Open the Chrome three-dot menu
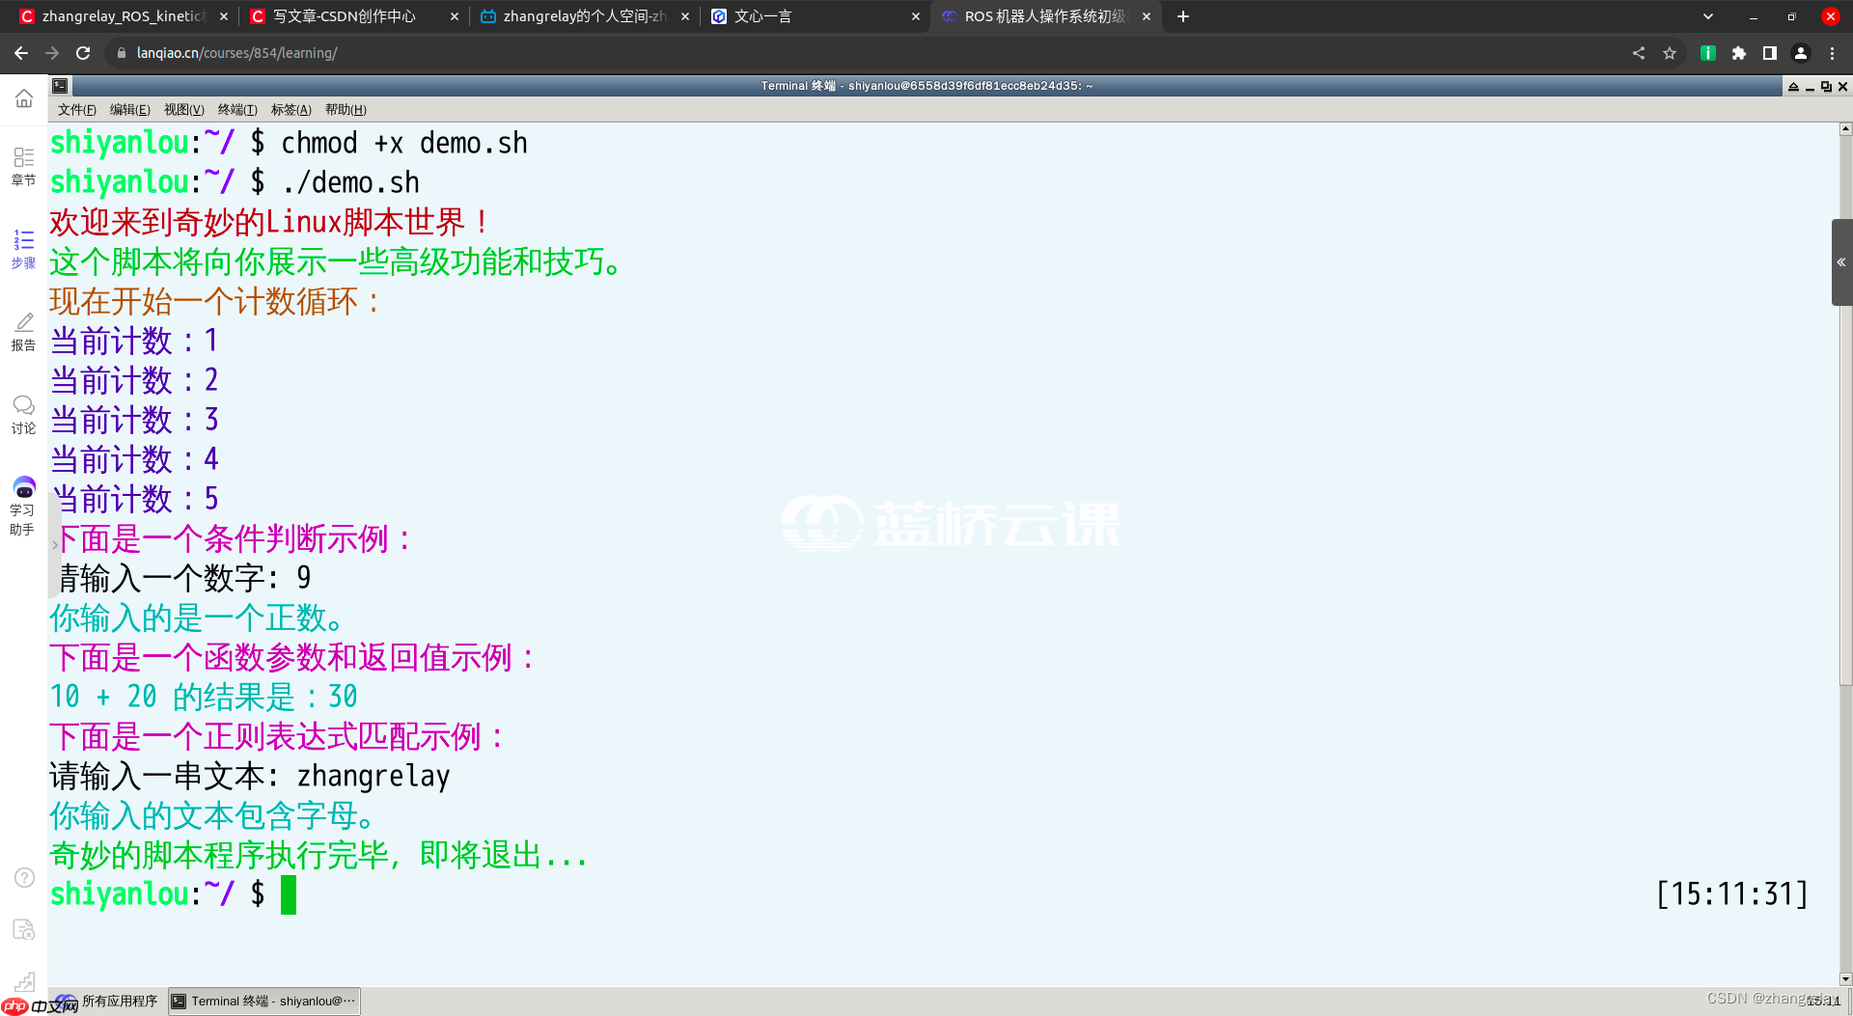The image size is (1853, 1016). click(x=1832, y=53)
